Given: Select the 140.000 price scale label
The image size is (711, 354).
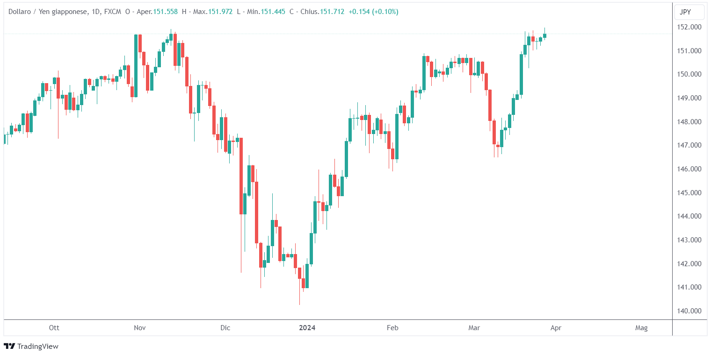Looking at the screenshot, I should pyautogui.click(x=689, y=311).
